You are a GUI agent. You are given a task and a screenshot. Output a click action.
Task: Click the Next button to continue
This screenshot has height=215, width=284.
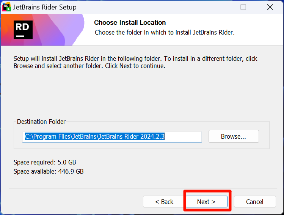click(207, 201)
